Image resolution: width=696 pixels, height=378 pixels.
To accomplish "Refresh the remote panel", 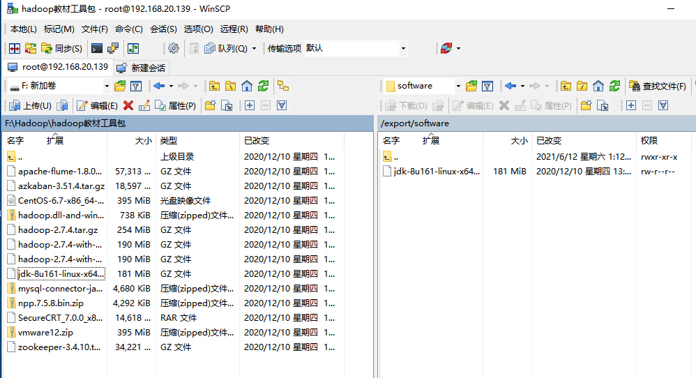I will (x=615, y=86).
